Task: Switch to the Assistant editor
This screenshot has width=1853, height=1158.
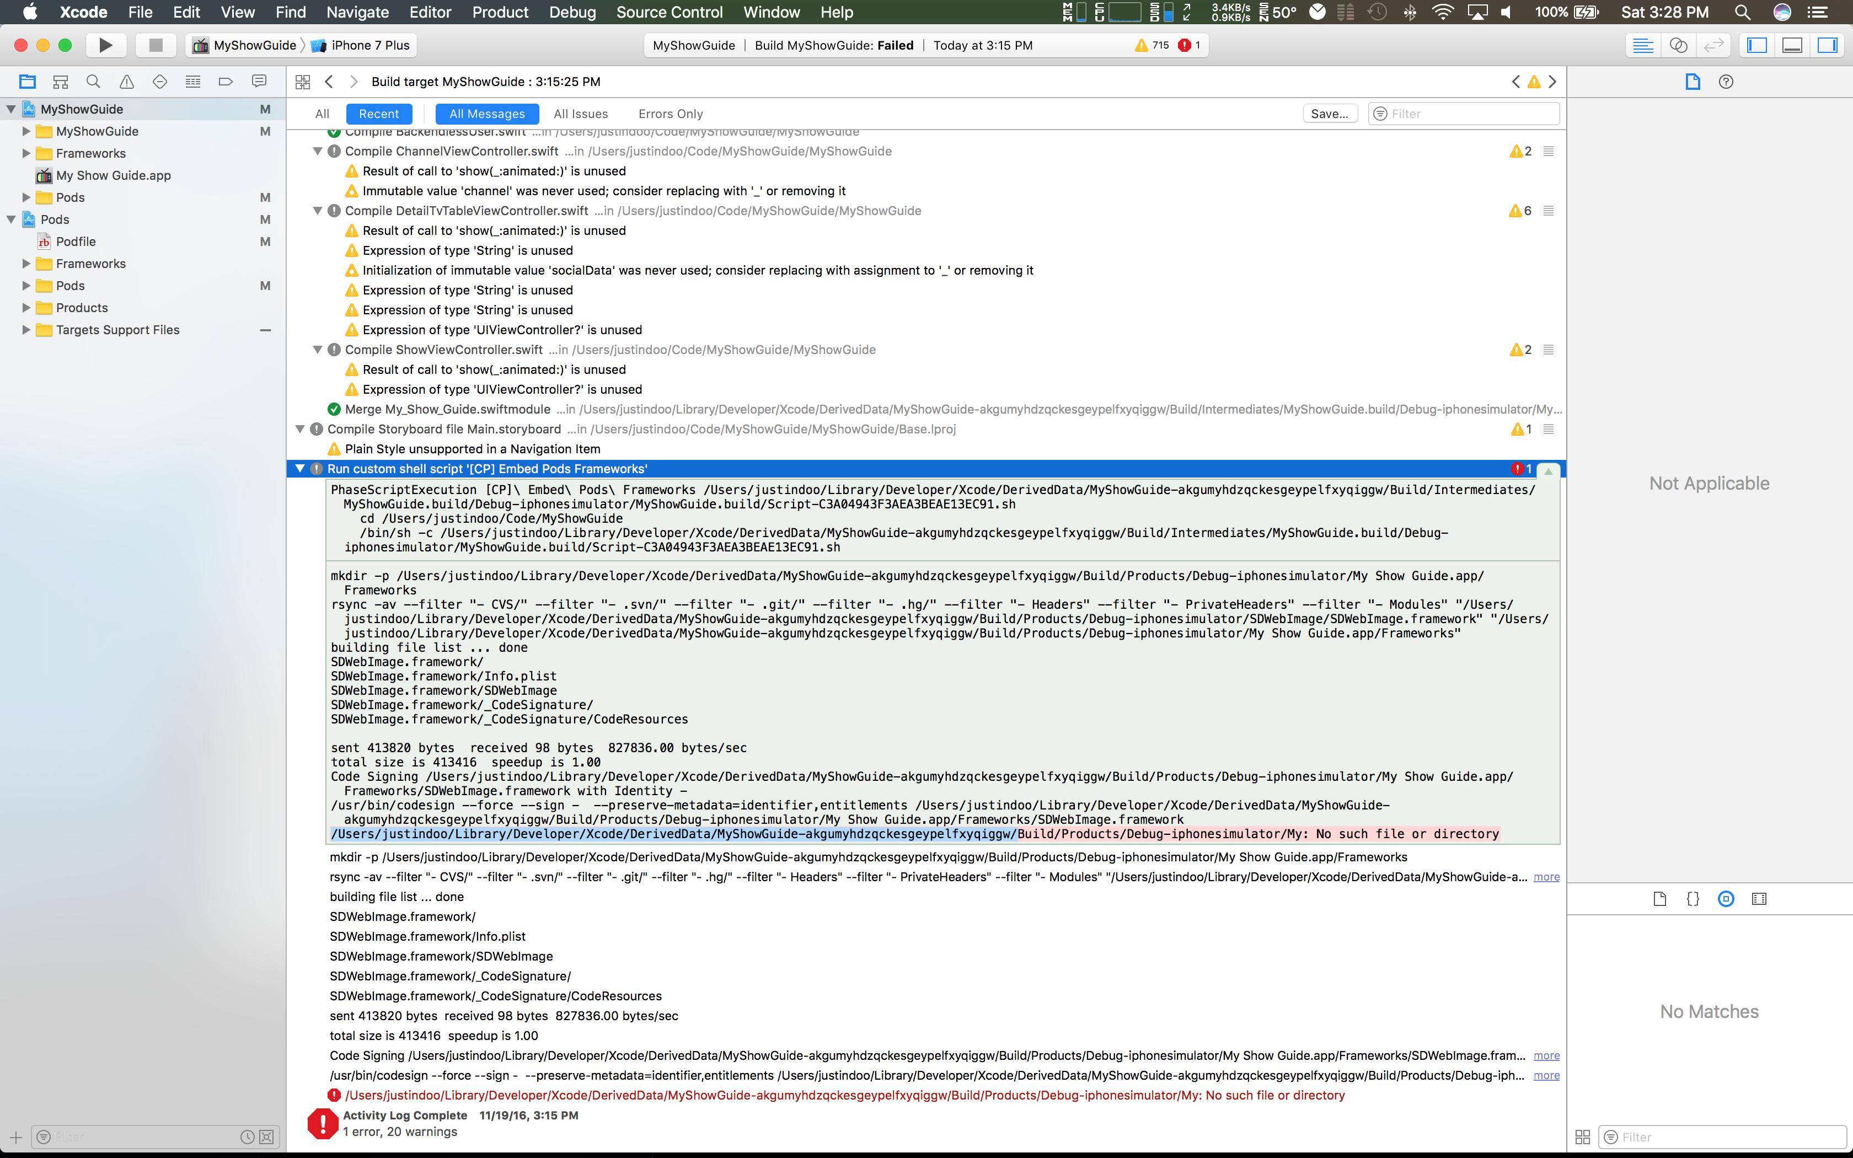Action: [1678, 45]
